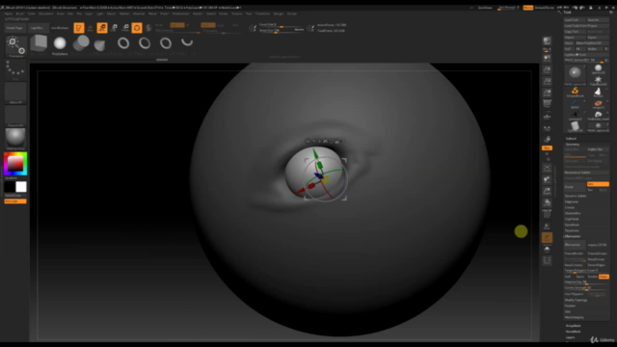617x347 pixels.
Task: Toggle Live Boolean mode
Action: pyautogui.click(x=60, y=28)
